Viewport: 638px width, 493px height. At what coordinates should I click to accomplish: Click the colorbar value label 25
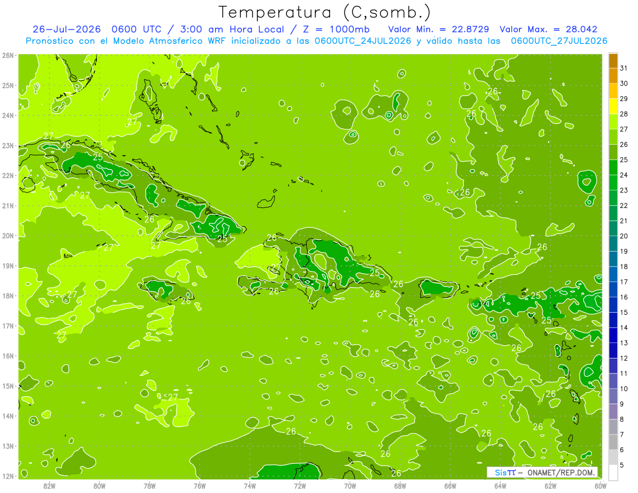click(624, 160)
